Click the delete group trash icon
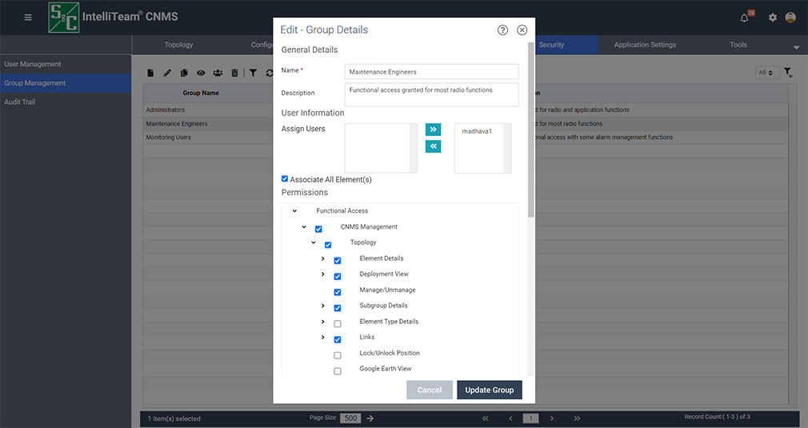Screen dimensions: 808x428 coord(234,73)
